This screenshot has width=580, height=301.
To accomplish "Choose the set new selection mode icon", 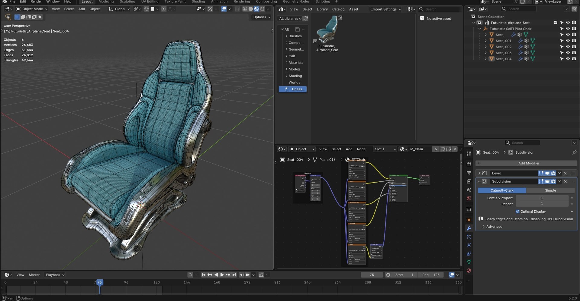I will [x=17, y=17].
